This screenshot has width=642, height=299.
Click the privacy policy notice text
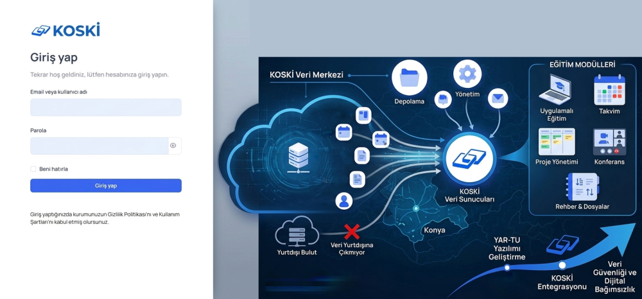(105, 218)
